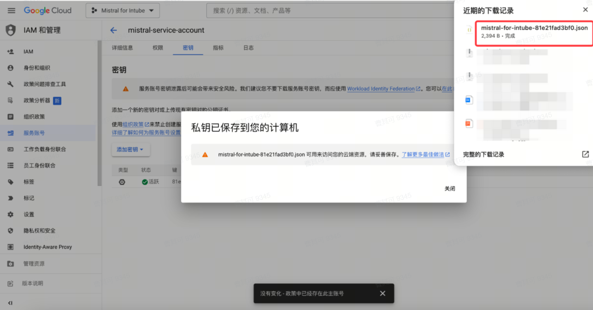Viewport: 593px width, 310px height.
Task: Collapse the left sidebar with chevron
Action: coord(10,303)
